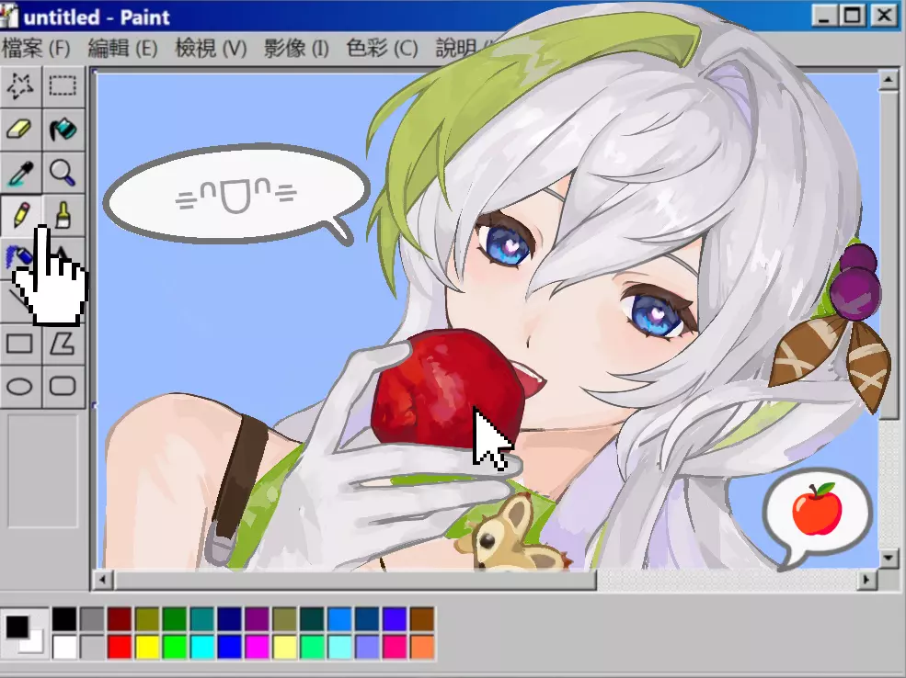This screenshot has height=678, width=906.
Task: Click the horizontal scrollbar left arrow
Action: click(x=102, y=580)
